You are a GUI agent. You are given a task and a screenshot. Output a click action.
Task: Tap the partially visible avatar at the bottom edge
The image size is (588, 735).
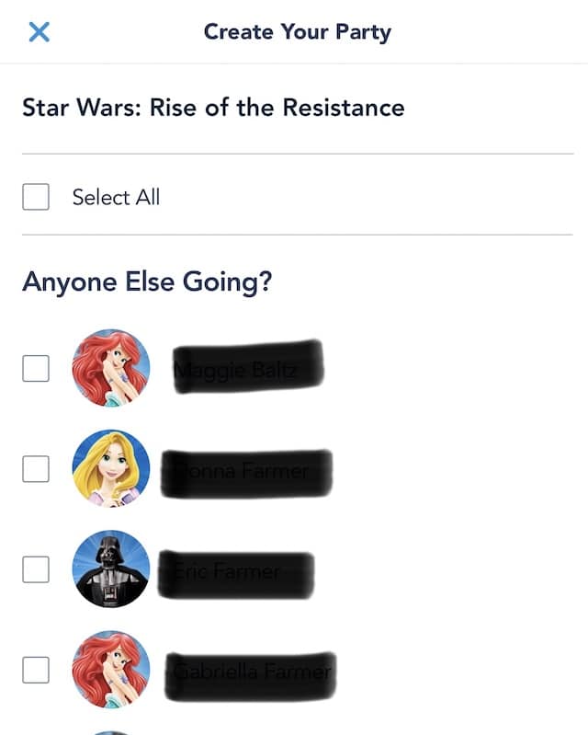click(111, 732)
